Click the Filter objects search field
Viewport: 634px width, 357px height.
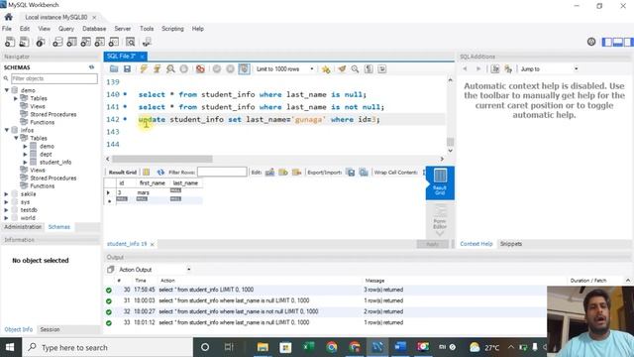(x=54, y=78)
